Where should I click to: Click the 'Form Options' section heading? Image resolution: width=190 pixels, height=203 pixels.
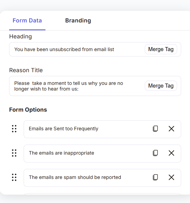(x=28, y=110)
